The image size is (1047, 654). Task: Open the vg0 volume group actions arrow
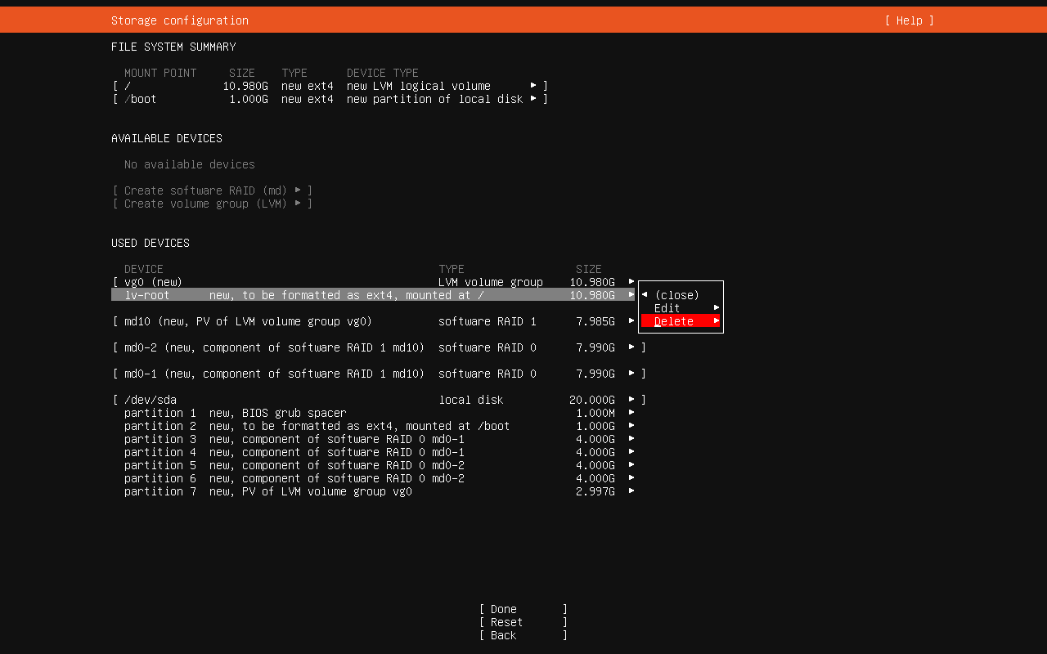point(631,282)
